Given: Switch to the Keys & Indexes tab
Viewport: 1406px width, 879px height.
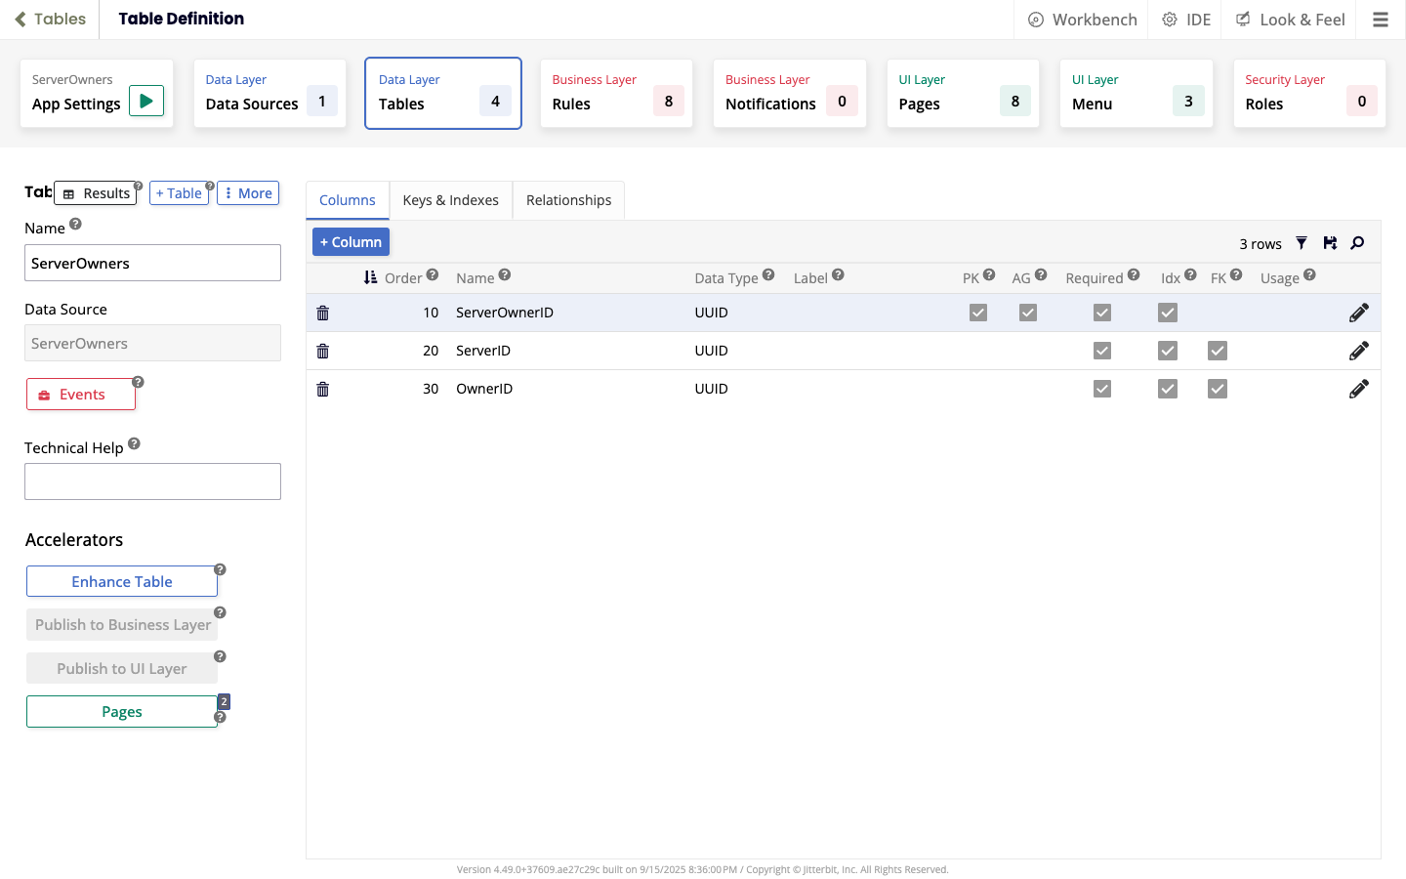Looking at the screenshot, I should pyautogui.click(x=450, y=200).
